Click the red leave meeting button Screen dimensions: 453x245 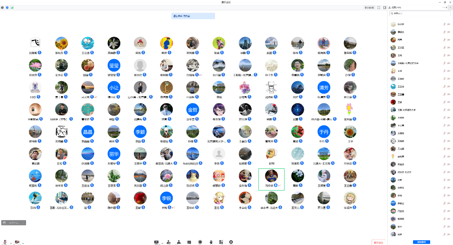(378, 242)
